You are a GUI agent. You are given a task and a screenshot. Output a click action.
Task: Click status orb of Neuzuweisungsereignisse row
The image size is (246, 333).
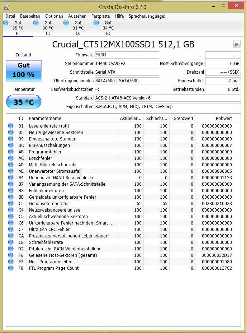pos(11,210)
